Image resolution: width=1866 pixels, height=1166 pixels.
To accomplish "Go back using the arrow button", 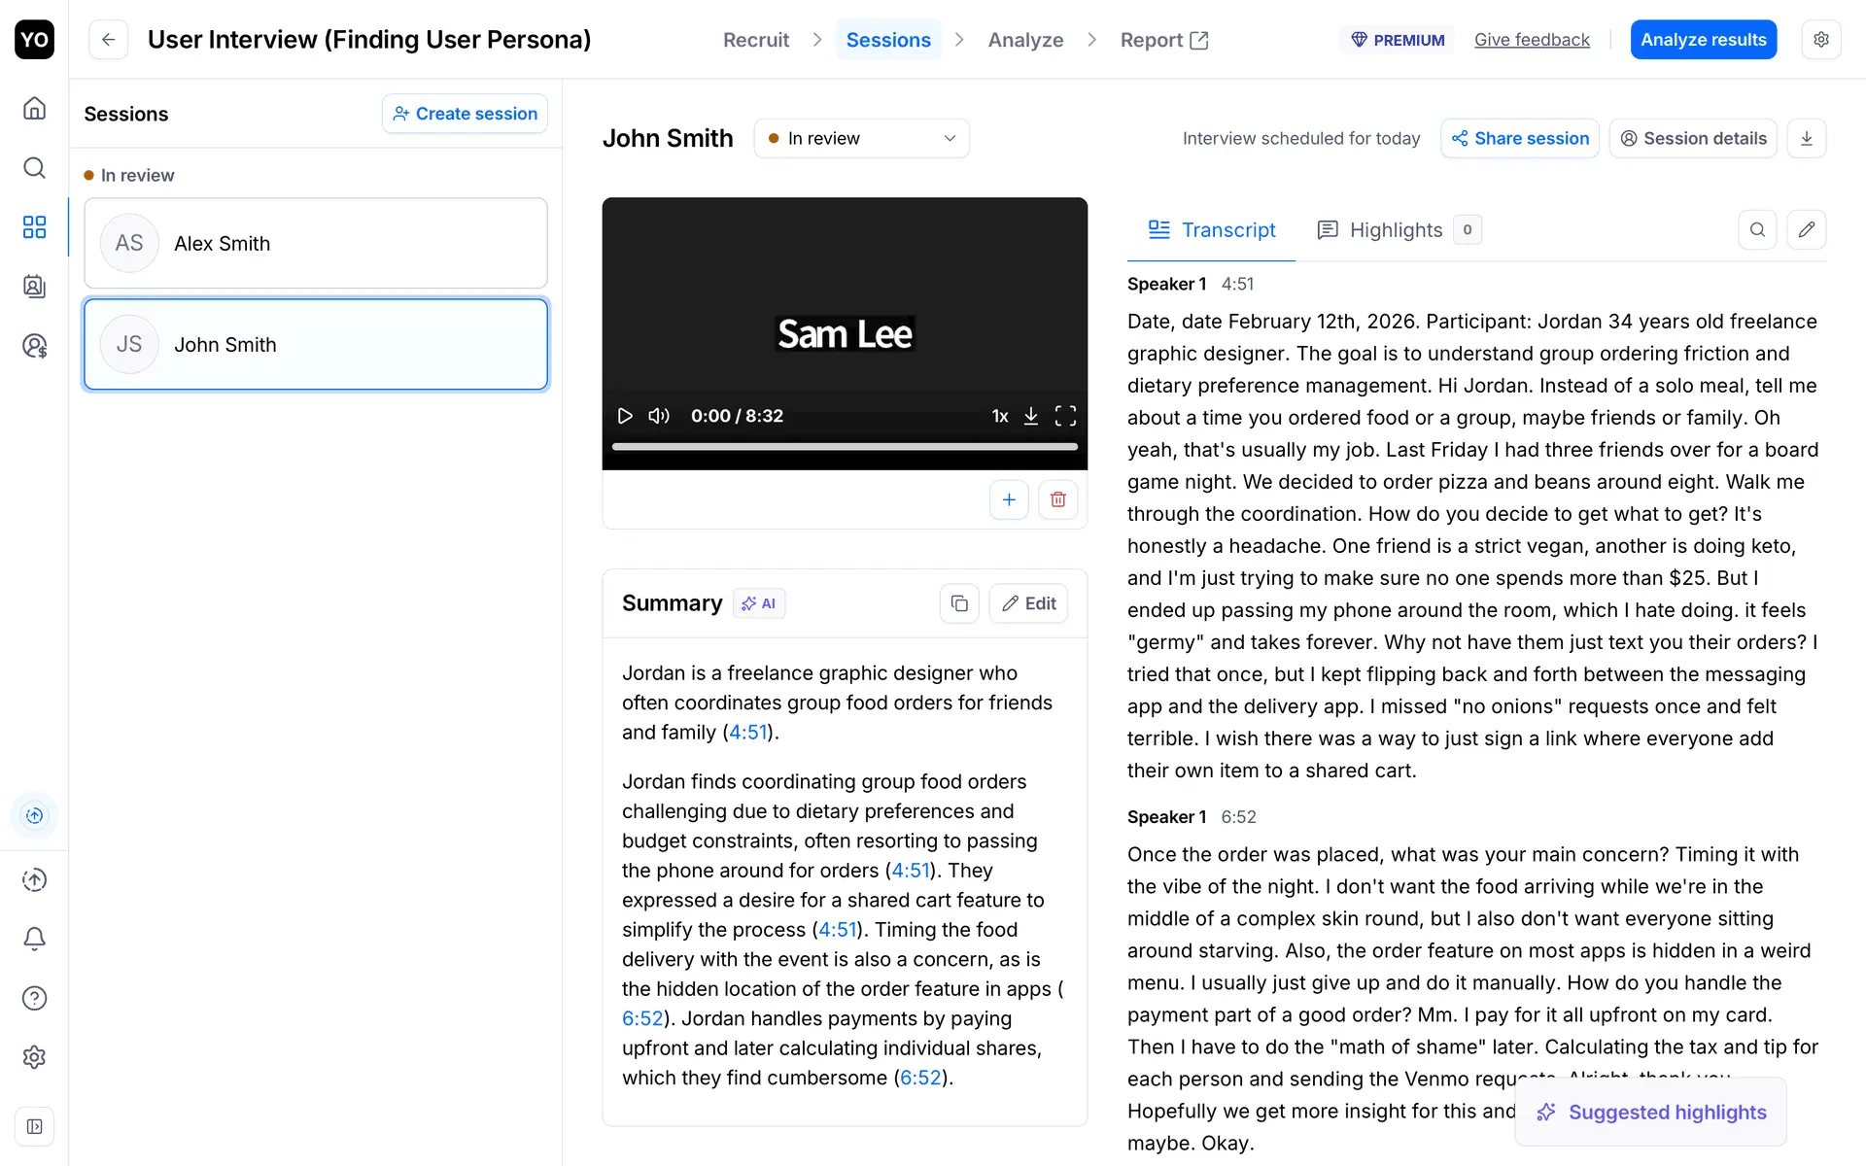I will (109, 40).
